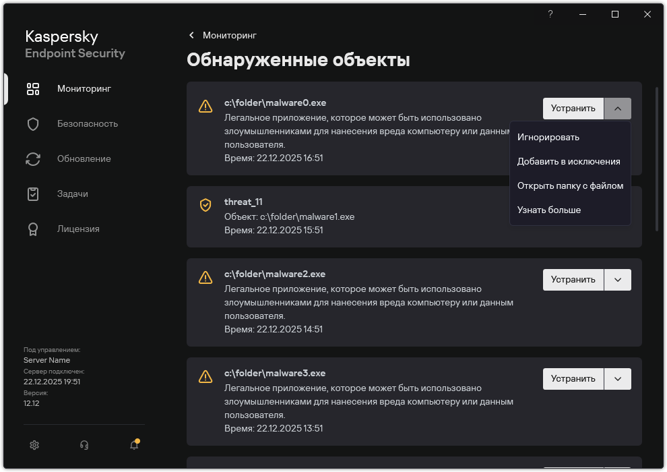Select the Мониторинг sidebar label
The image size is (667, 472).
pyautogui.click(x=84, y=88)
